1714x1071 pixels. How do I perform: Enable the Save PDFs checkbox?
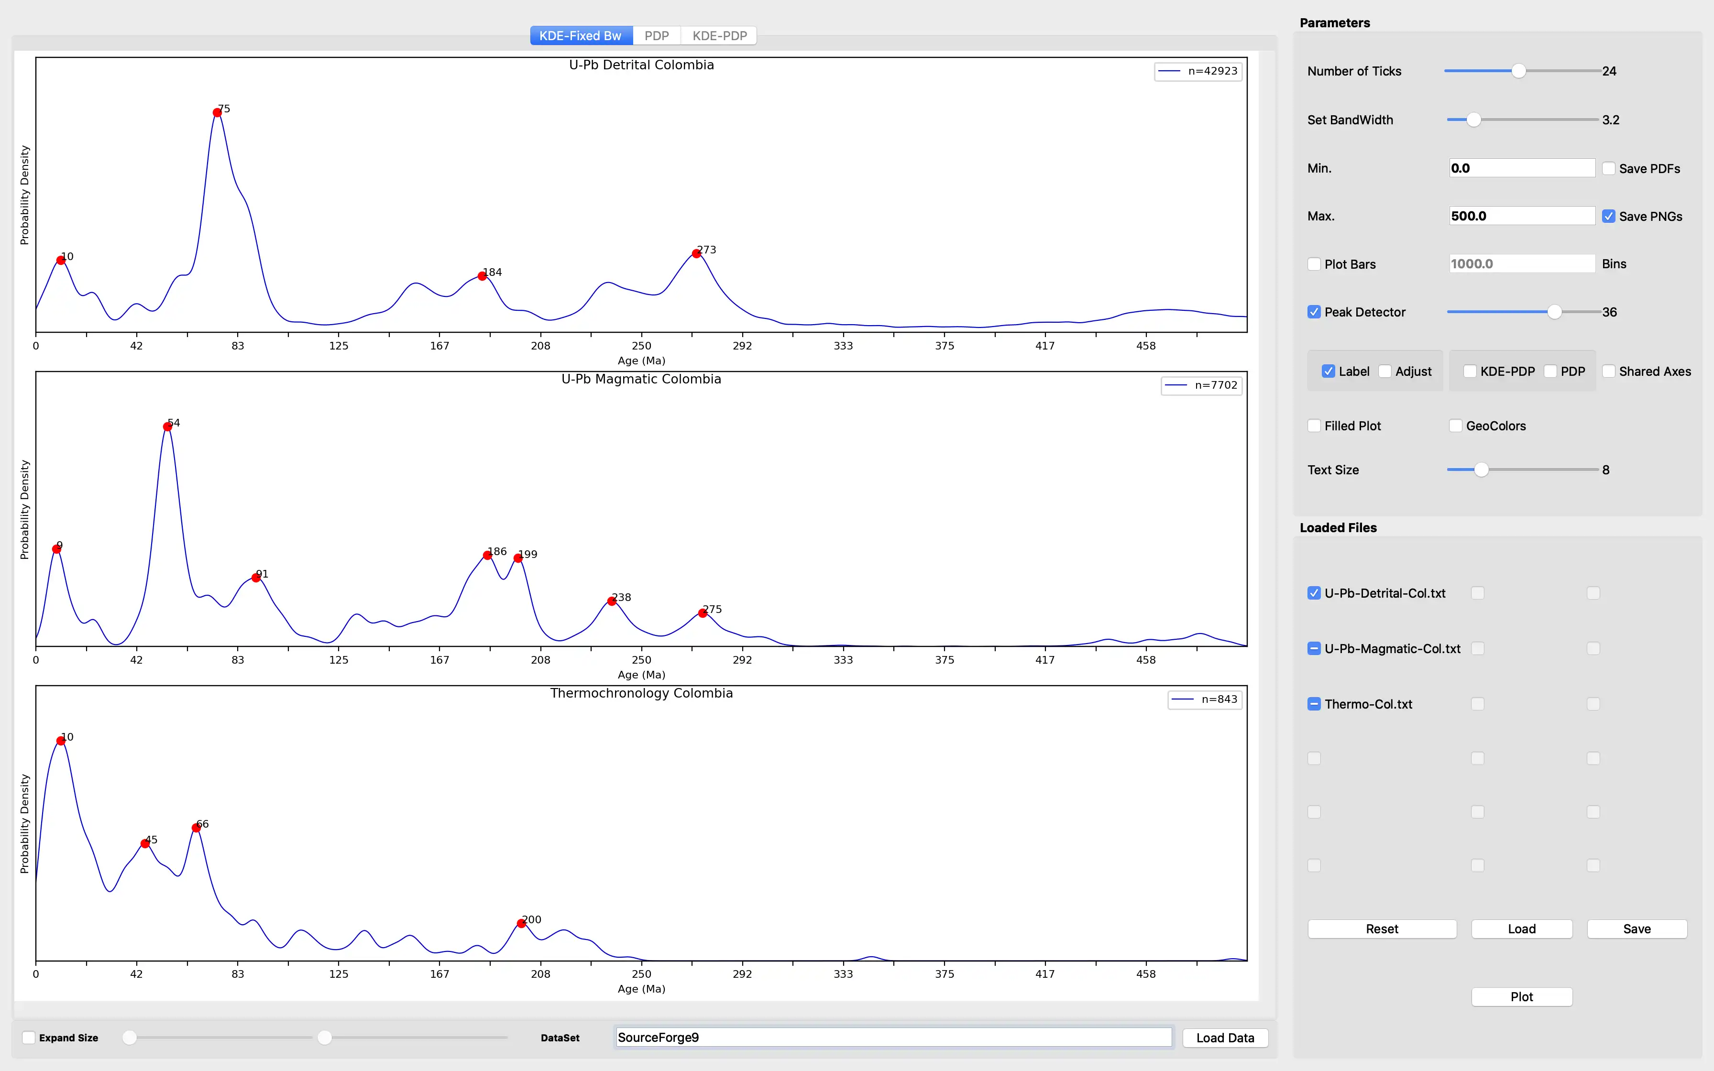(1608, 169)
